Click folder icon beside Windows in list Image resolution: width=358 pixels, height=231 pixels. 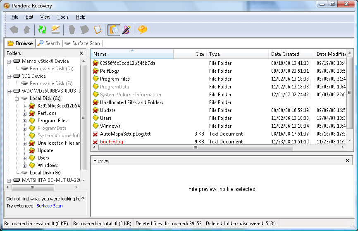(x=95, y=126)
